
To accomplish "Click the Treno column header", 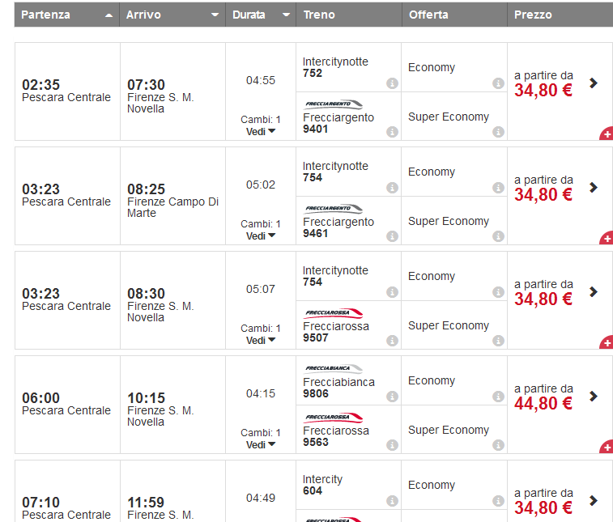I will [319, 15].
